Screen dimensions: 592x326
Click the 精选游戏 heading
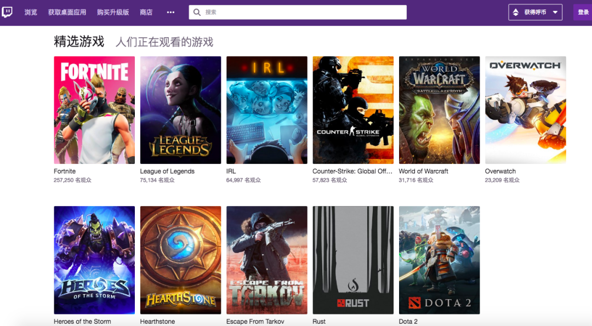click(x=79, y=42)
